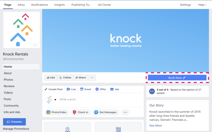Click the shop window icon in the bottom card

(118, 130)
